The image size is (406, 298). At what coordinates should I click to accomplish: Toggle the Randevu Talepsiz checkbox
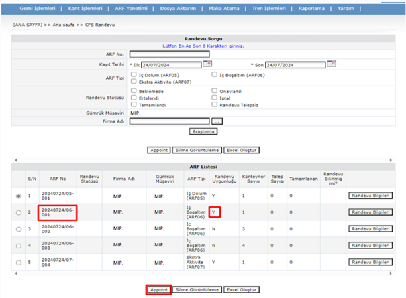(215, 104)
